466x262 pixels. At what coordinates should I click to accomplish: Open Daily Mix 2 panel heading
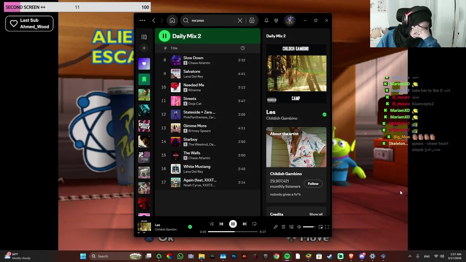(276, 36)
